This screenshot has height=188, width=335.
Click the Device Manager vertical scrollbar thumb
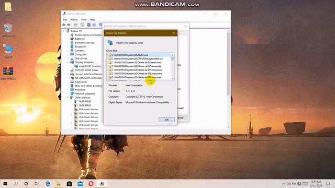(x=228, y=64)
